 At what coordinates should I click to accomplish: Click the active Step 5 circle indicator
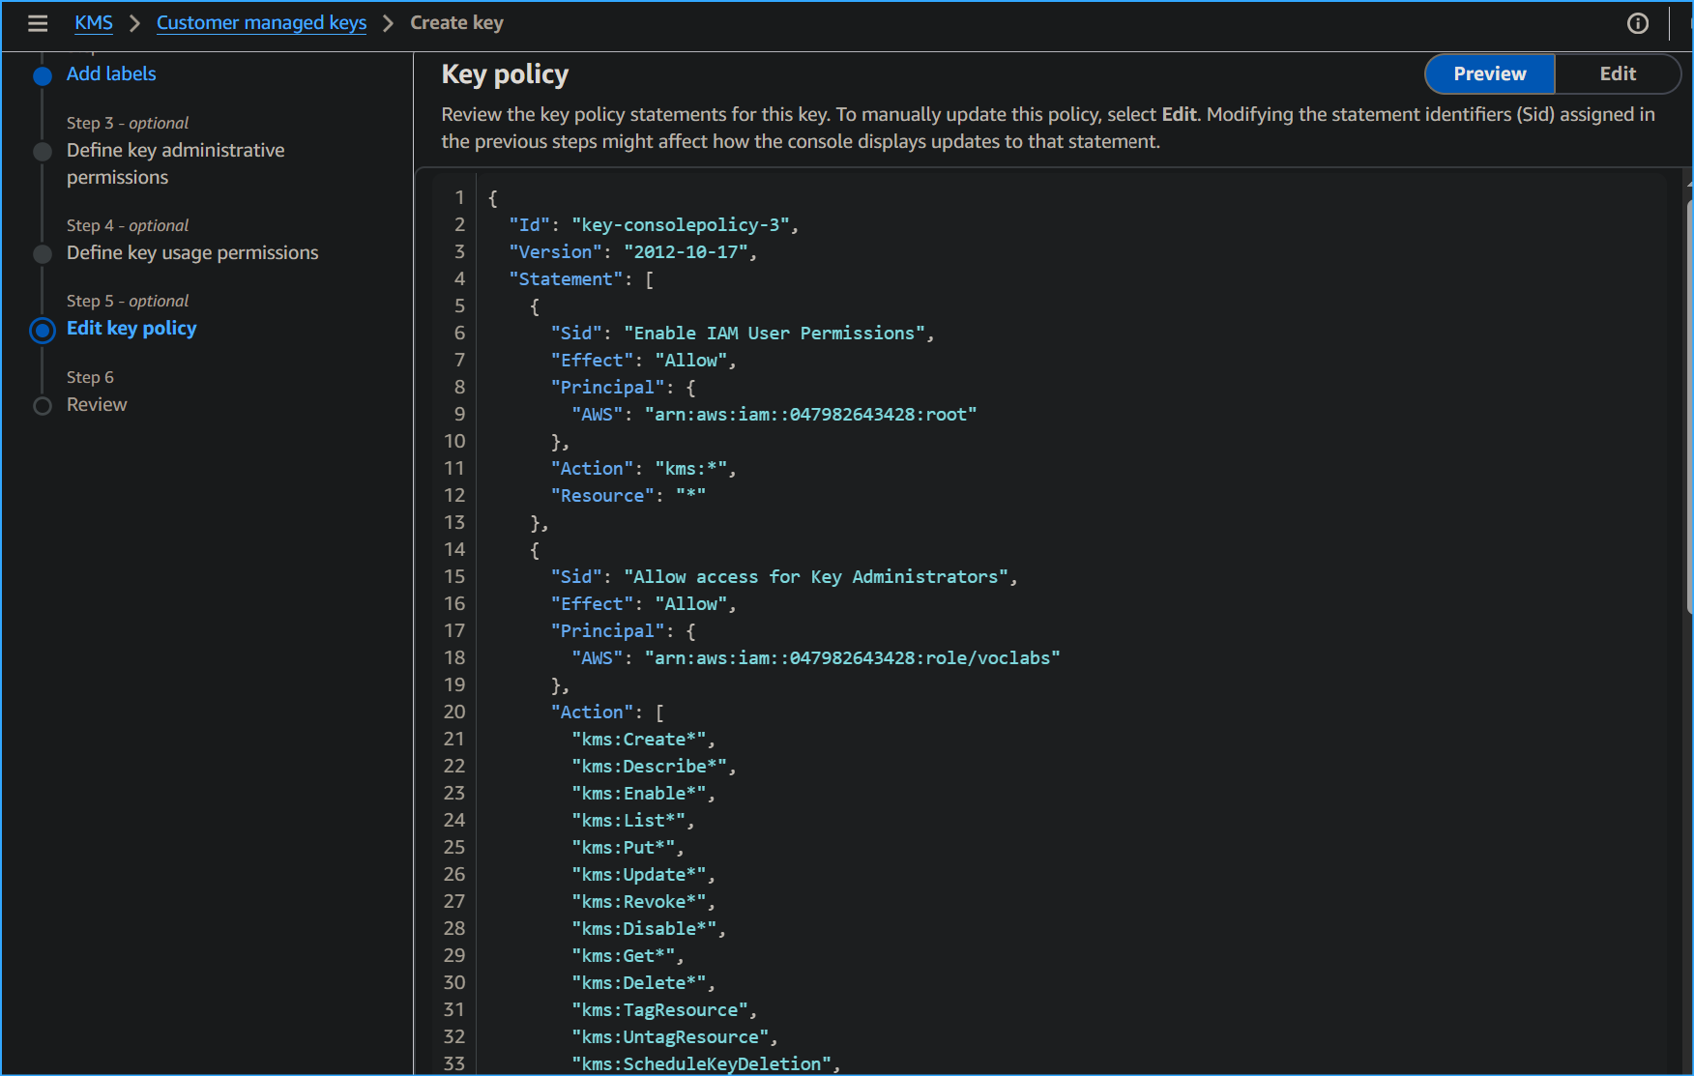point(43,331)
